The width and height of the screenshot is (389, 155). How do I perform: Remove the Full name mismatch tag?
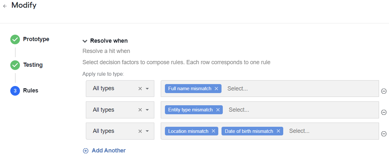coord(216,89)
